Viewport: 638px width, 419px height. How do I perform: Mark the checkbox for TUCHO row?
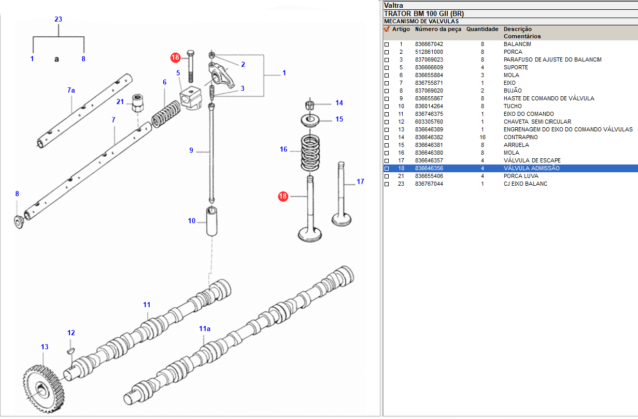tap(386, 107)
